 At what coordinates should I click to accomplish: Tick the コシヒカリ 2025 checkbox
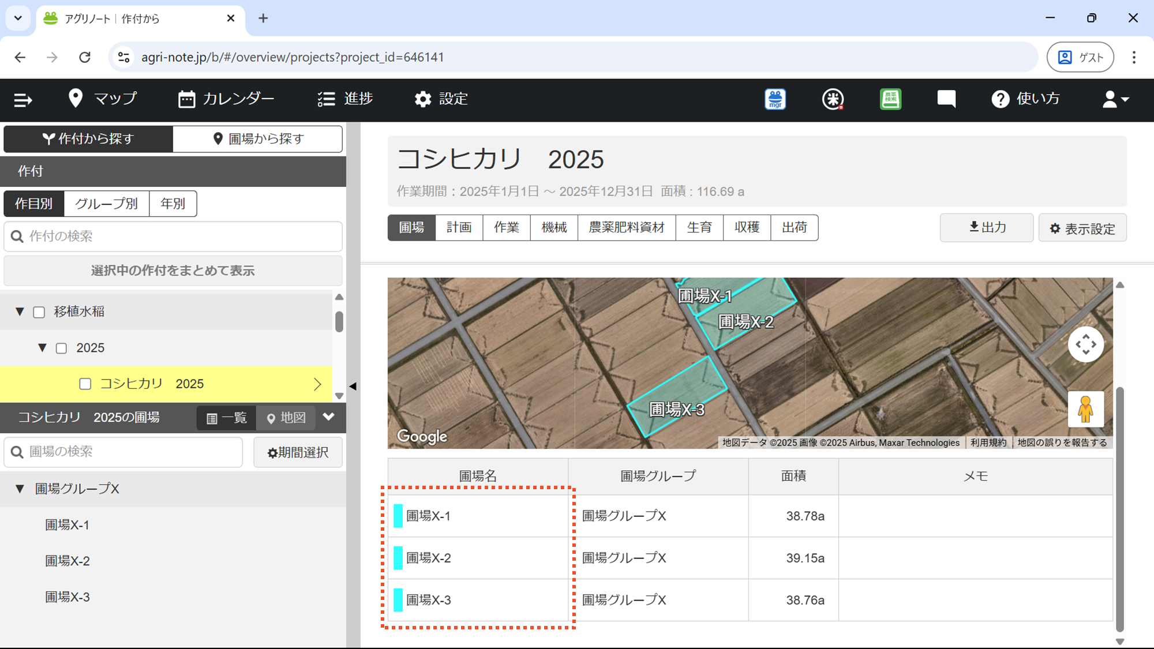[85, 384]
